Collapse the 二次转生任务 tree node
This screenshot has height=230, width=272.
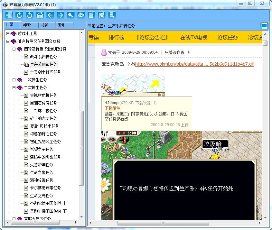coord(14,87)
